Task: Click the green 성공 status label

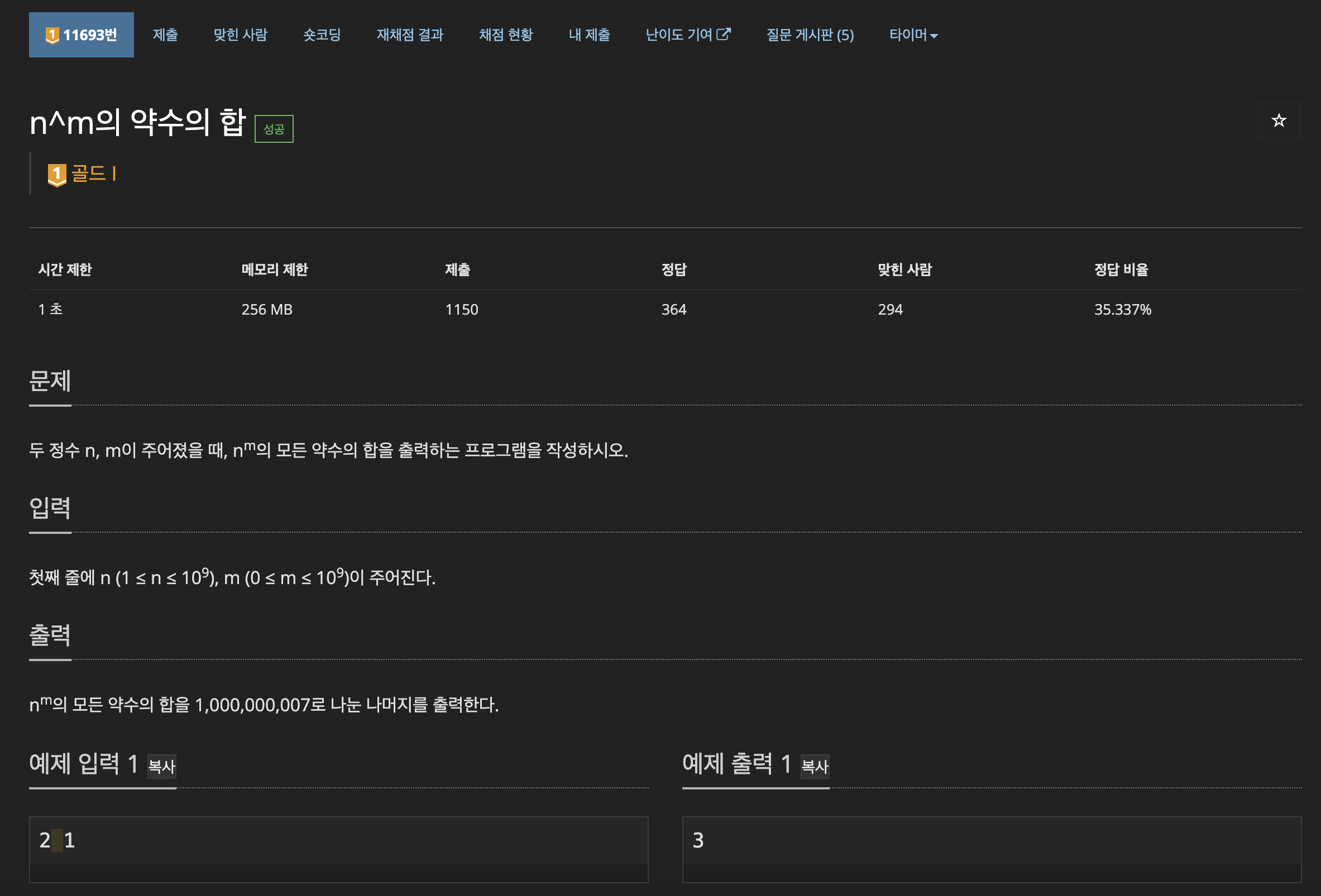Action: click(274, 129)
